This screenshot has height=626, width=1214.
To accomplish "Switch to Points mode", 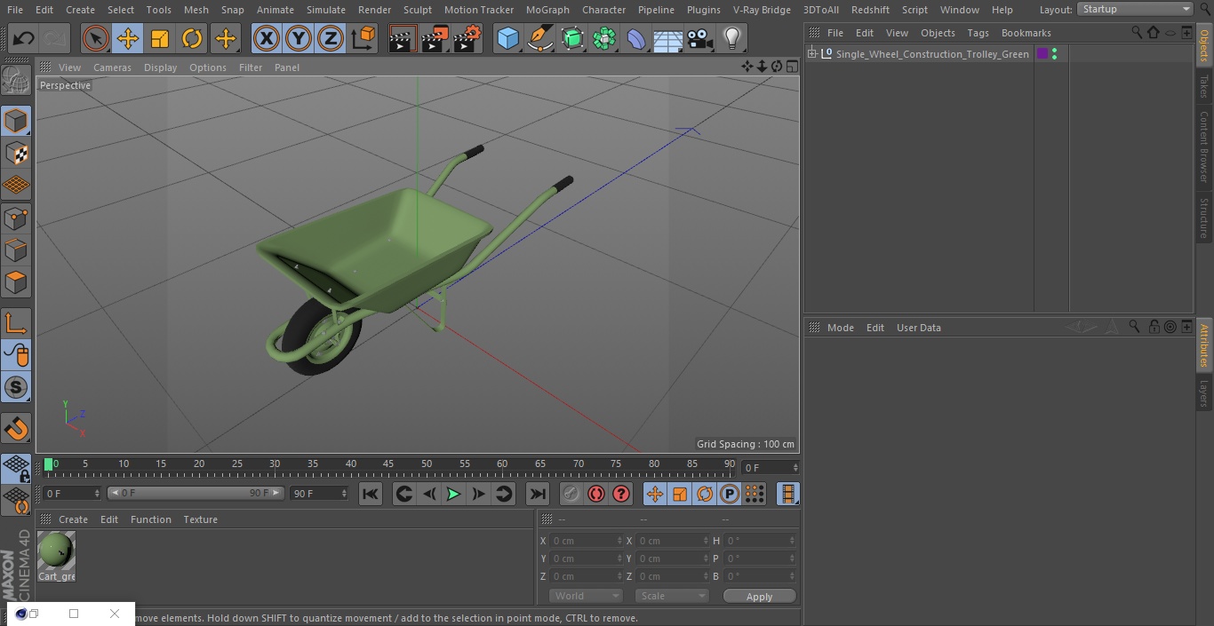I will click(x=16, y=218).
